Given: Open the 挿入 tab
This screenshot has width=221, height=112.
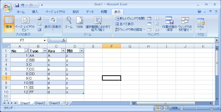Looking at the screenshot, I should pos(35,12).
